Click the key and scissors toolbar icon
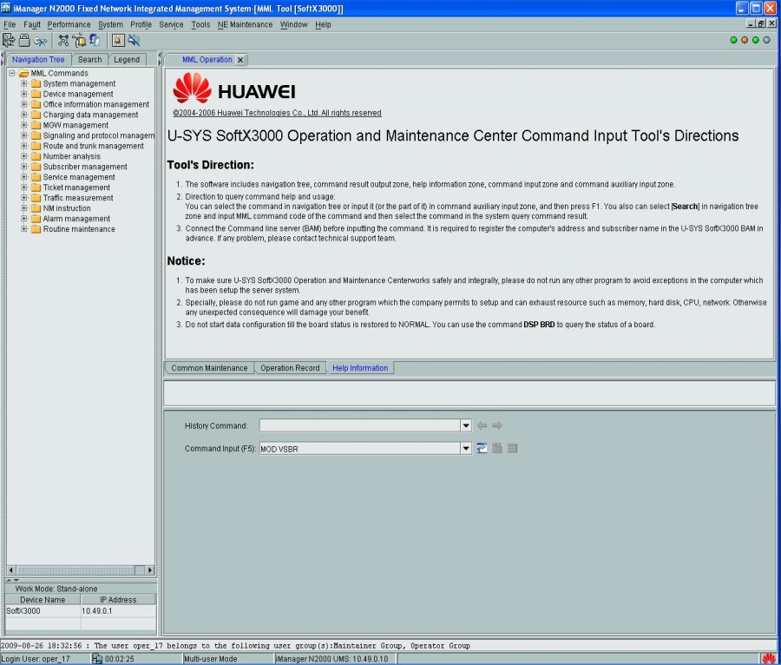781x665 pixels. point(40,41)
